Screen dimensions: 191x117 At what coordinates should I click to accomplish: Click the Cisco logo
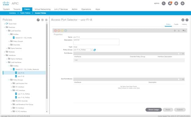pos(6,3)
